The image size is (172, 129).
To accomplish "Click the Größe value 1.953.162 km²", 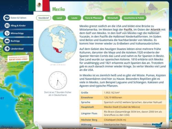I will pyautogui.click(x=112, y=93).
